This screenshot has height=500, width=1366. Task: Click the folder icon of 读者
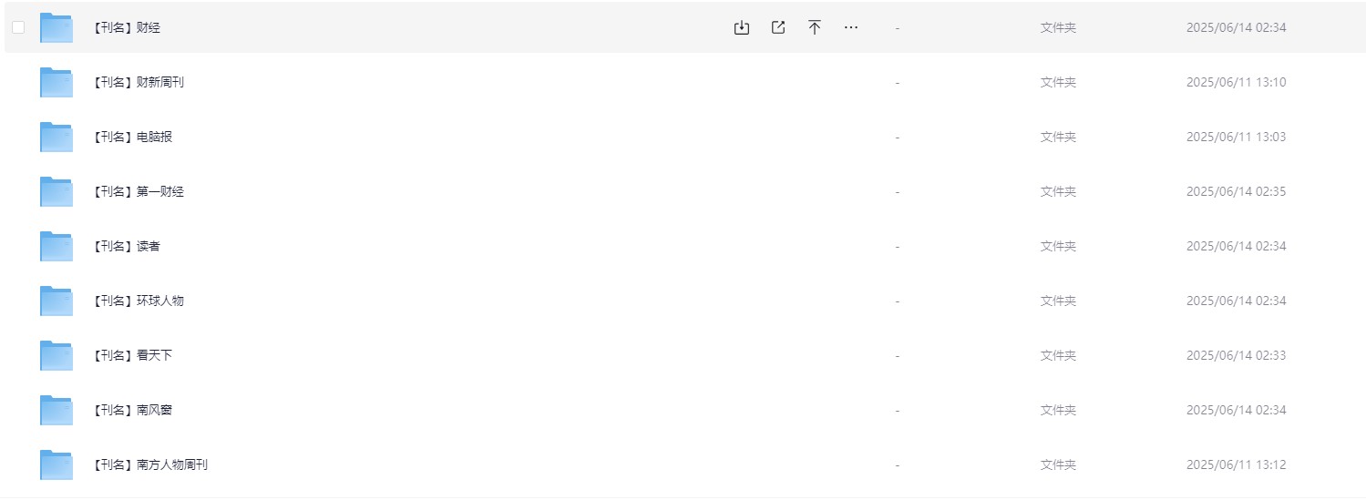click(x=56, y=246)
